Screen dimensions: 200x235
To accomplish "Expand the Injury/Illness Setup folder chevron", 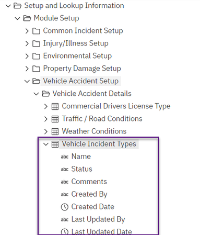I will pyautogui.click(x=27, y=43).
